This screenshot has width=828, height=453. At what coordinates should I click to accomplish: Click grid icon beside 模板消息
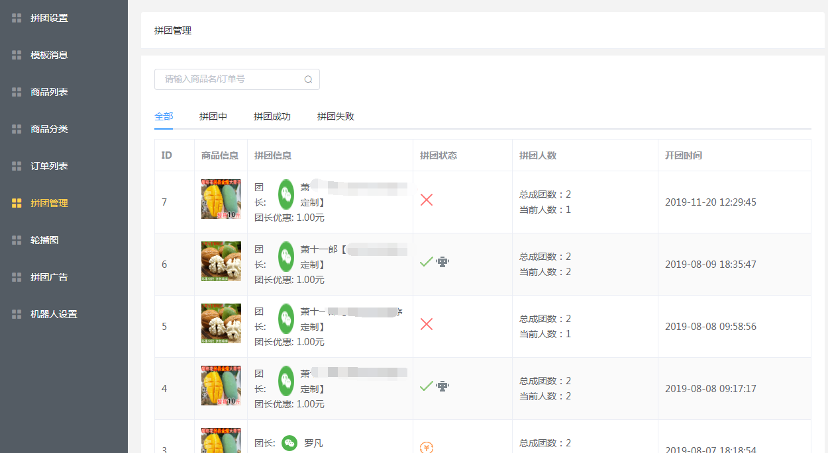tap(17, 55)
